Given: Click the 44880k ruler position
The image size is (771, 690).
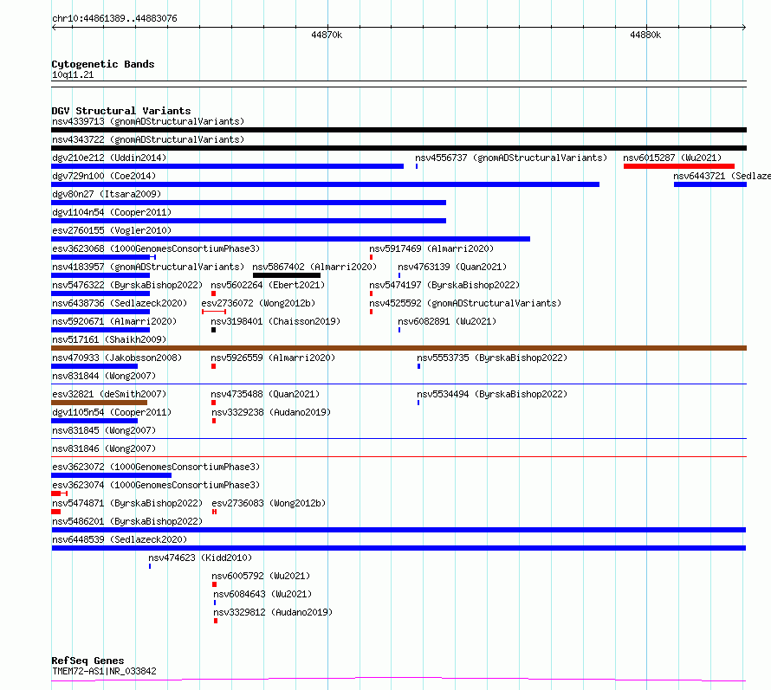Looking at the screenshot, I should 645,35.
